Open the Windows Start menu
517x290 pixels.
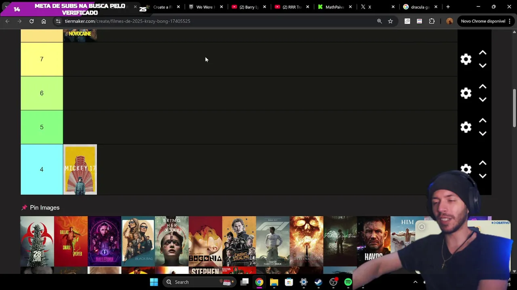(154, 282)
